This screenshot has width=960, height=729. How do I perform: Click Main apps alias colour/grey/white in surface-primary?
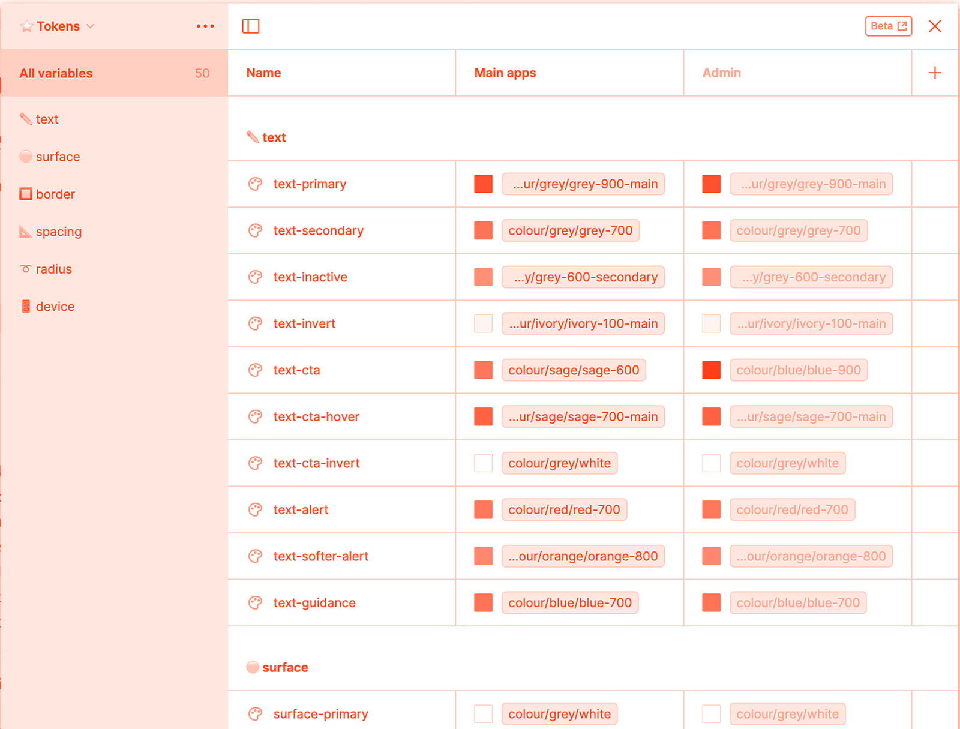click(x=559, y=714)
